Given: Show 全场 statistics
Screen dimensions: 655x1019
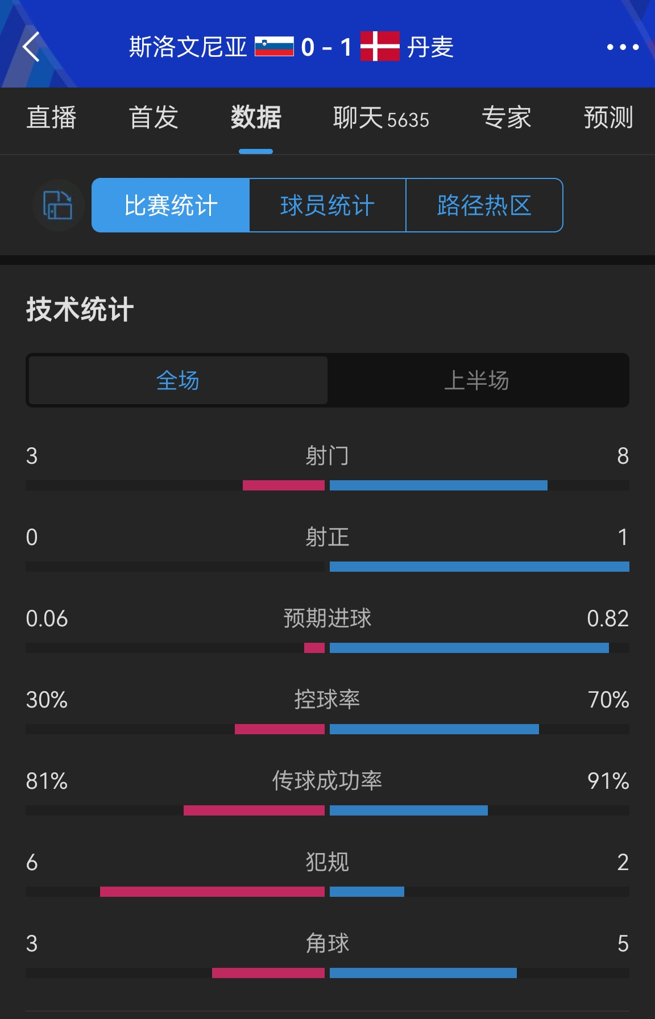Looking at the screenshot, I should (178, 380).
